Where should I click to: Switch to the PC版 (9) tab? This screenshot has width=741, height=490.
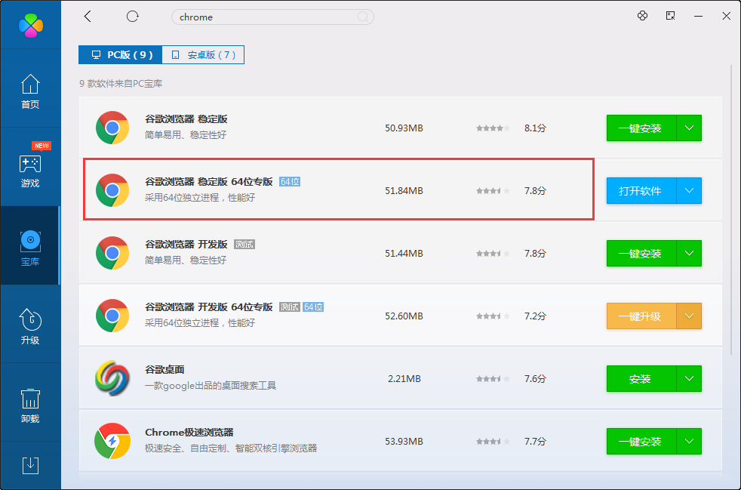coord(121,55)
